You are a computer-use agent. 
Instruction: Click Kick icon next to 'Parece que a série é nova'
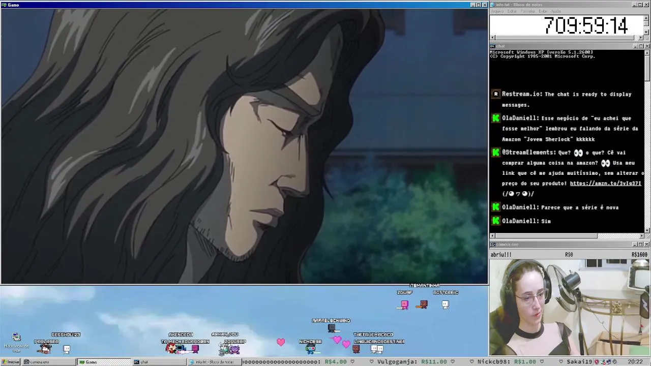click(x=496, y=207)
